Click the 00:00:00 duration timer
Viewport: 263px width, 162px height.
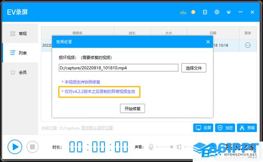[99, 147]
